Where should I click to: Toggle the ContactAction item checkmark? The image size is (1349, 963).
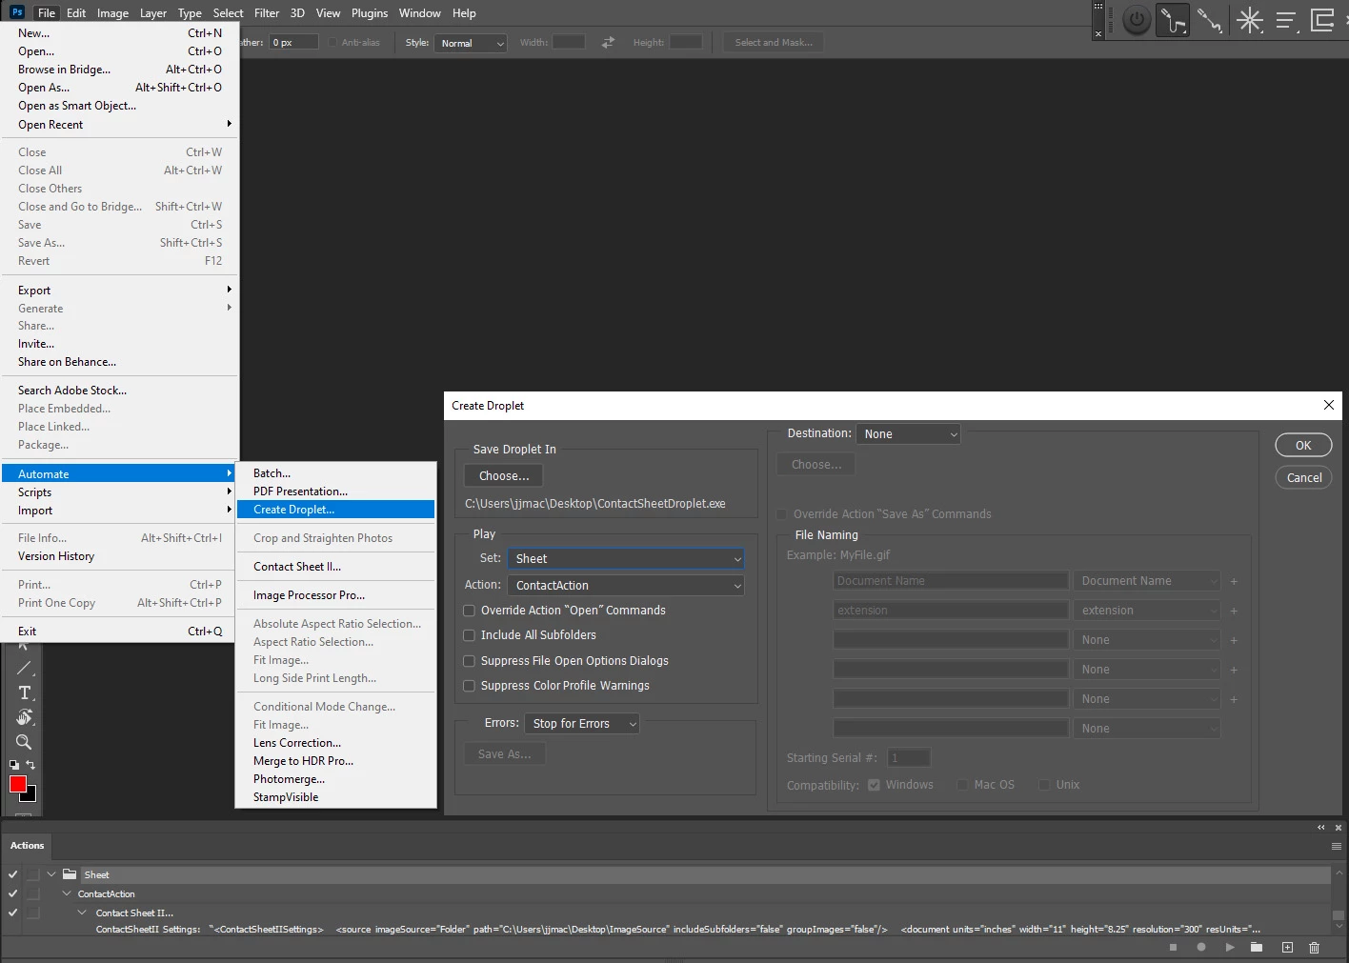[12, 893]
